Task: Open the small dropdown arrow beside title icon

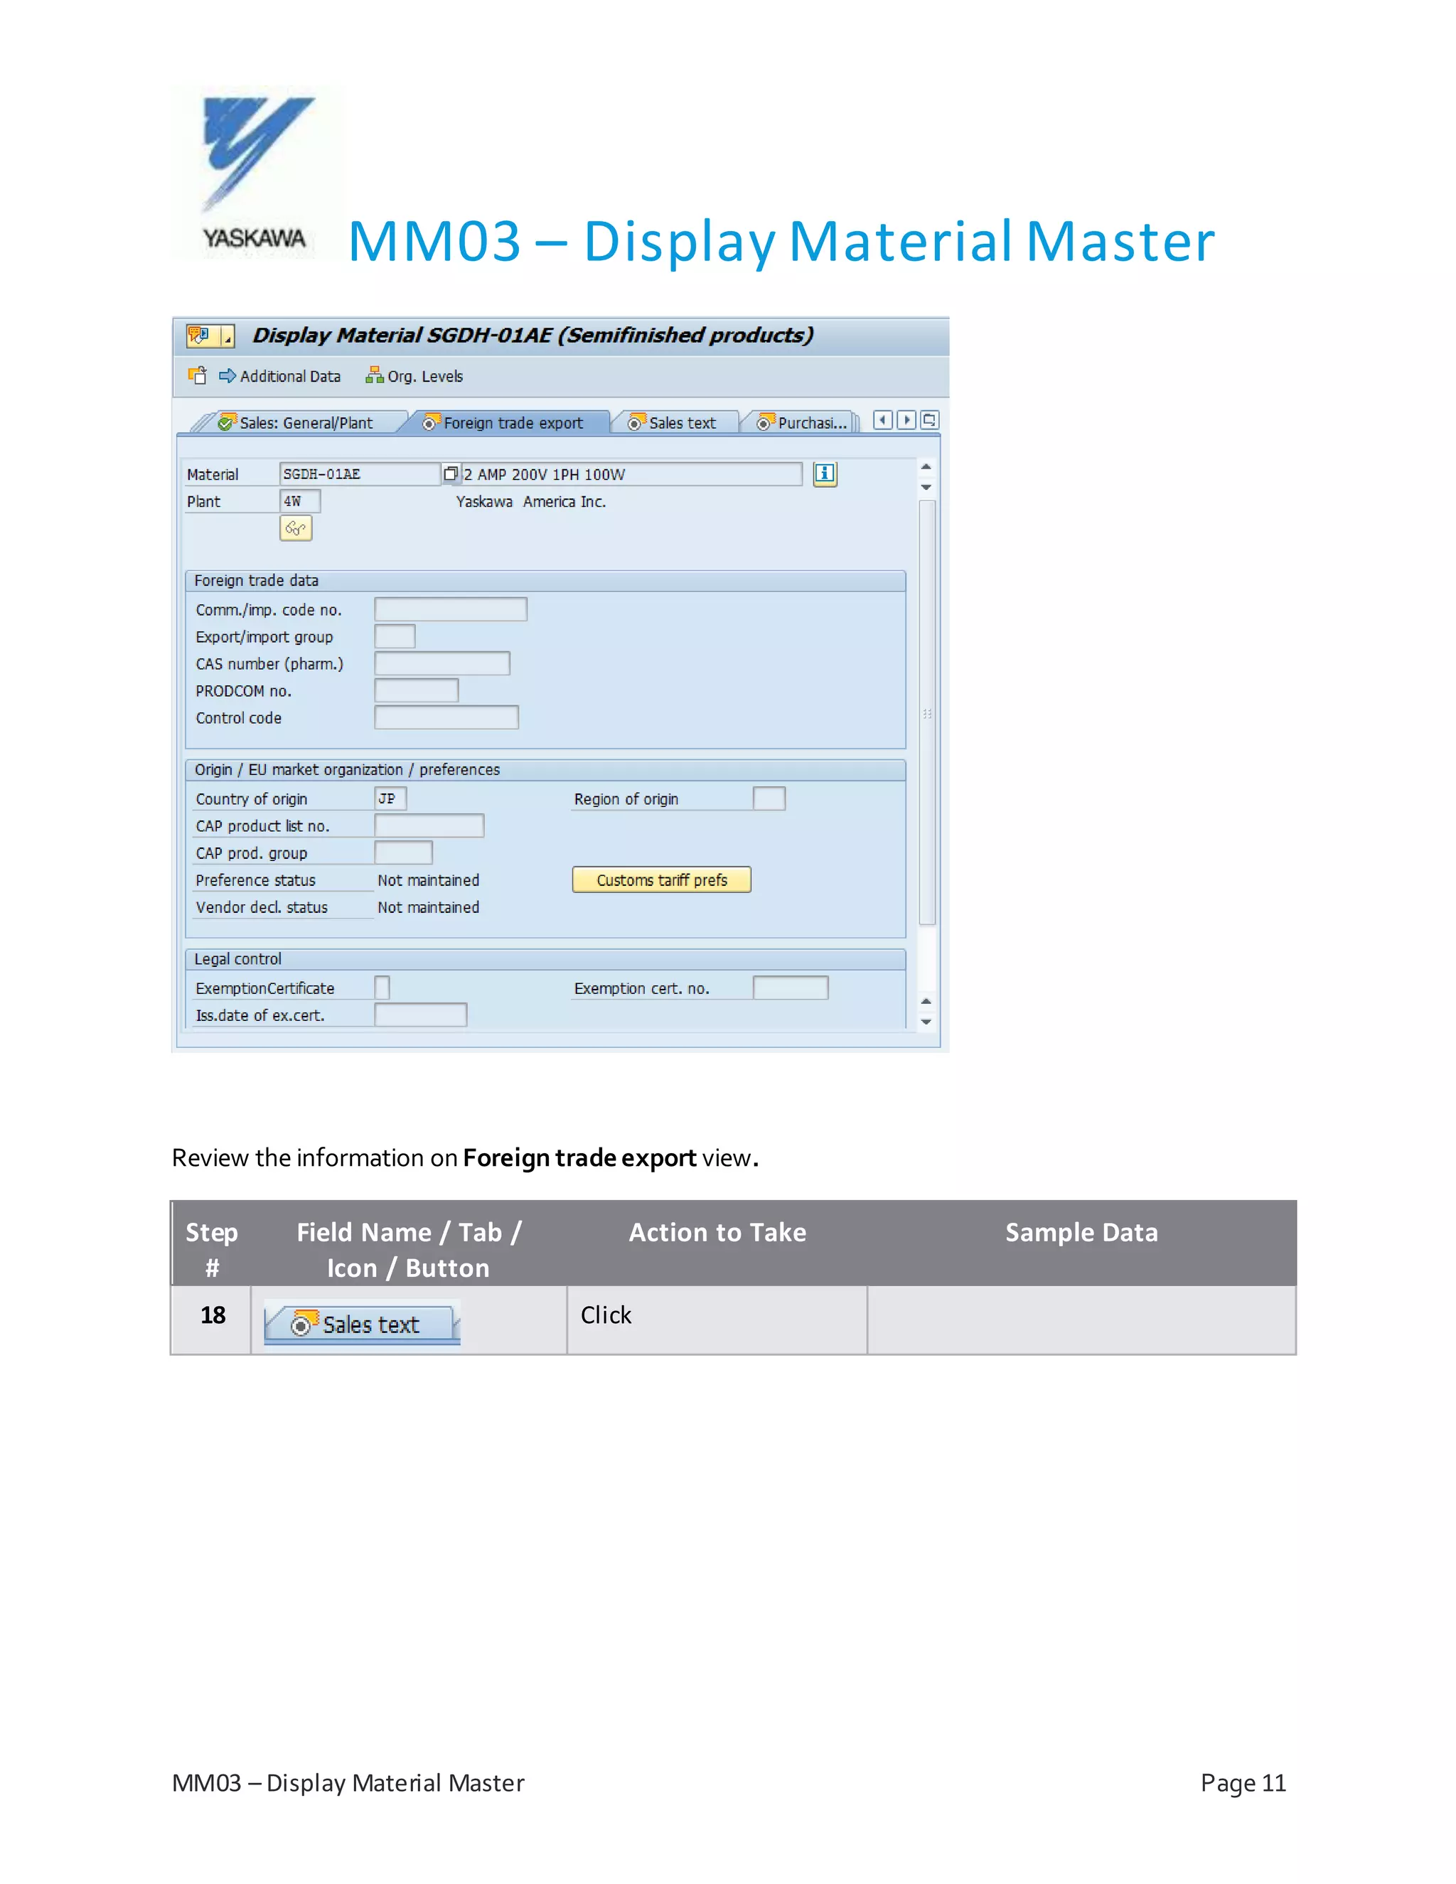Action: (x=227, y=336)
